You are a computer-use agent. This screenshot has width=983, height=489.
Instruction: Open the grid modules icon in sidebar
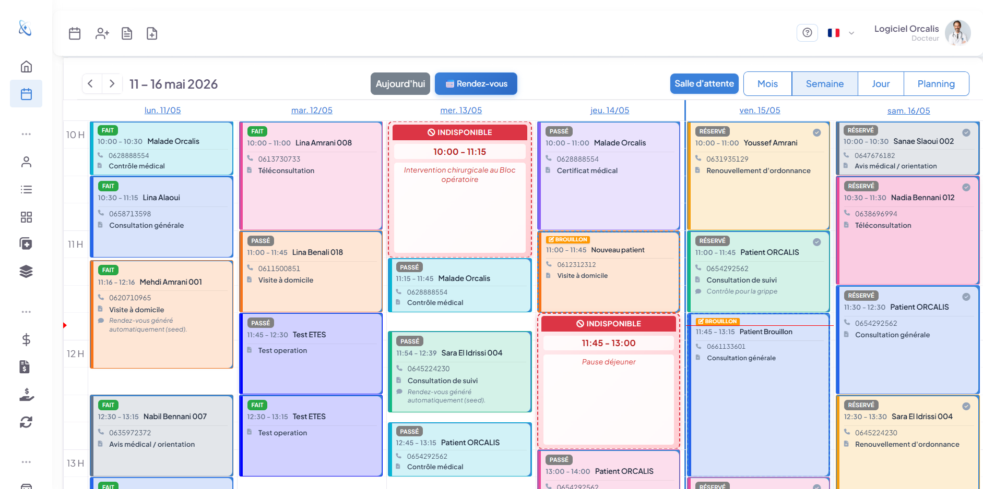(x=26, y=217)
